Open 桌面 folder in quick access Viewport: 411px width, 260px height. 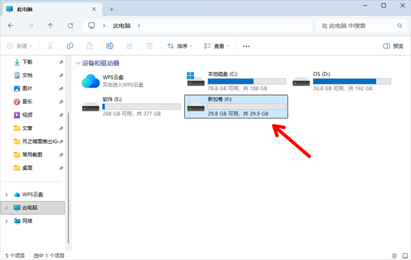[x=27, y=168]
